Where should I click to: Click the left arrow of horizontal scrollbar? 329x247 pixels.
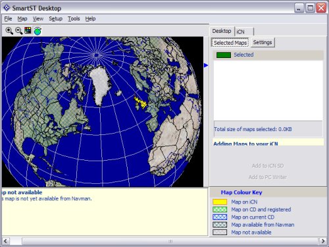click(x=5, y=241)
